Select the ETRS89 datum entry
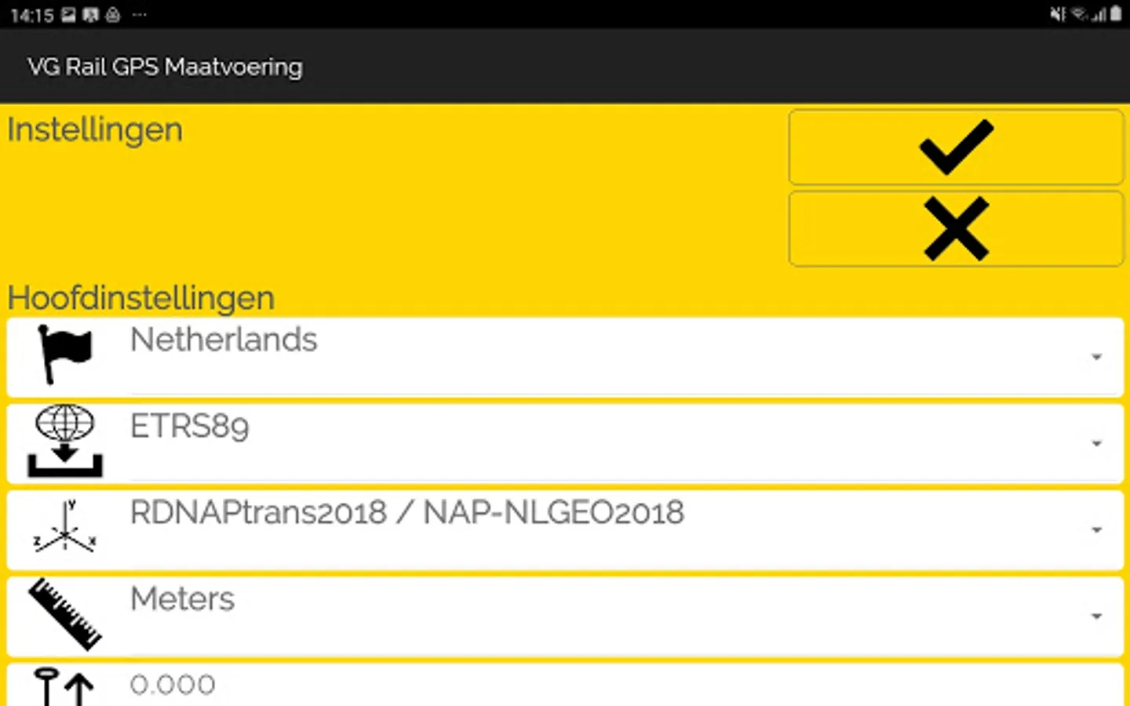 click(x=189, y=427)
